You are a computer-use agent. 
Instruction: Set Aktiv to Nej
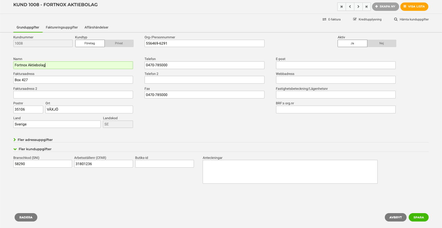point(382,43)
